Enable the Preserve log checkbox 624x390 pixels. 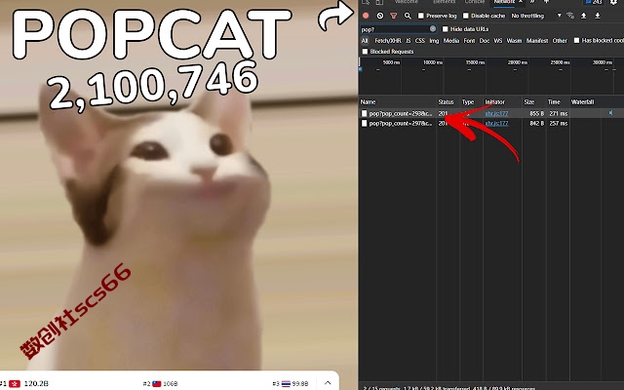(421, 16)
